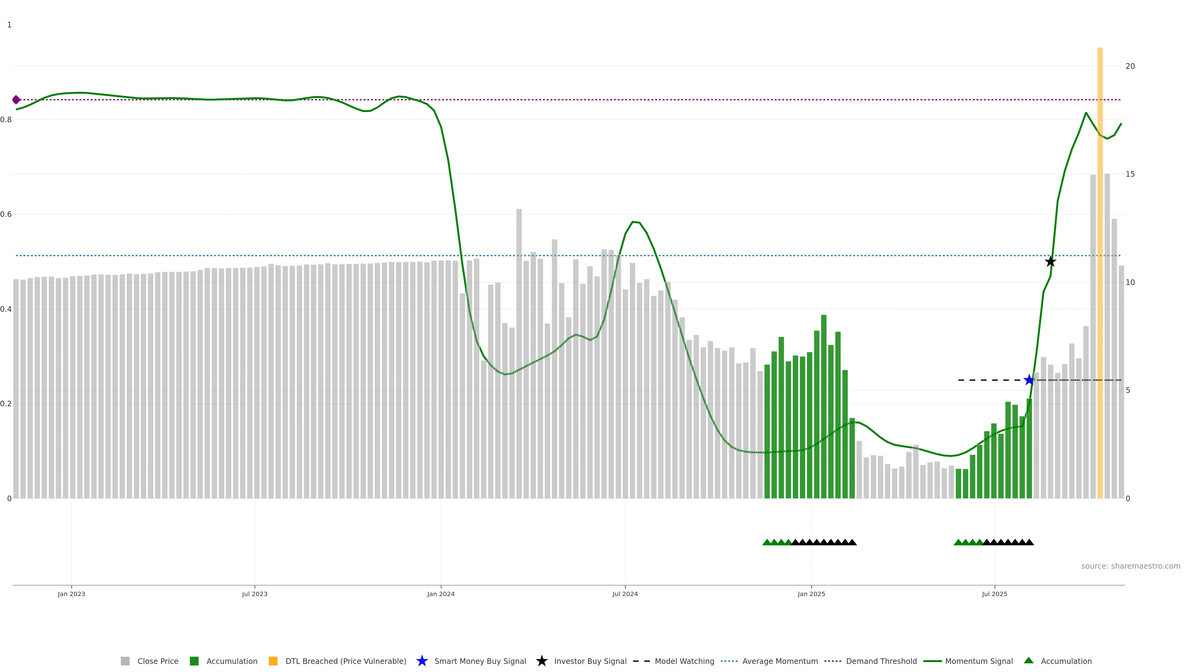Viewport: 1196px width, 672px height.
Task: Click orange DTL Breached legend swatch
Action: click(x=273, y=661)
